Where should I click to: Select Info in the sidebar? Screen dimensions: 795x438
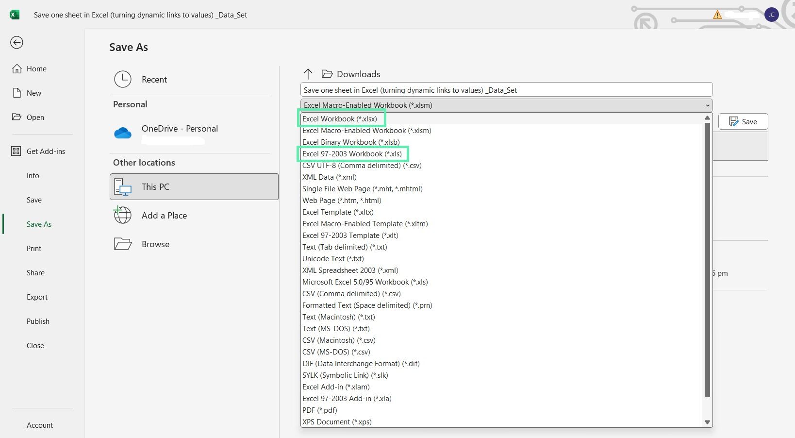tap(33, 176)
